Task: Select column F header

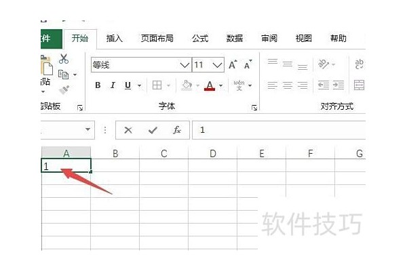Action: [x=310, y=152]
